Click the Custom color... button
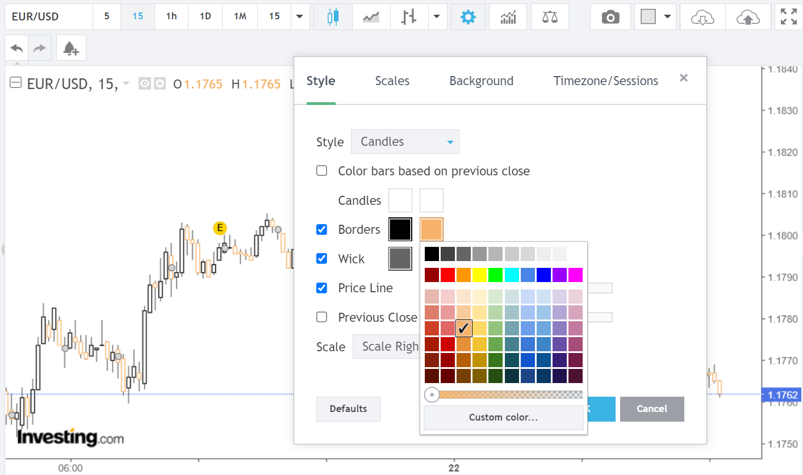This screenshot has height=475, width=803. pos(503,418)
